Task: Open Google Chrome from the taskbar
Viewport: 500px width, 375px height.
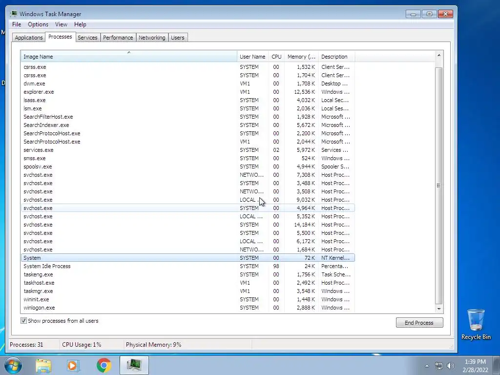Action: 104,365
